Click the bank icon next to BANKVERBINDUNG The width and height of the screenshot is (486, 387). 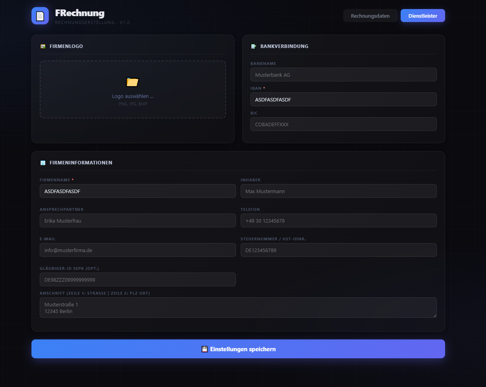(x=253, y=46)
